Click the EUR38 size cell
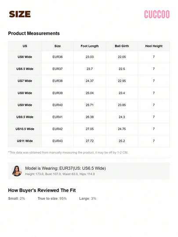This screenshot has width=178, height=237. 58,81
